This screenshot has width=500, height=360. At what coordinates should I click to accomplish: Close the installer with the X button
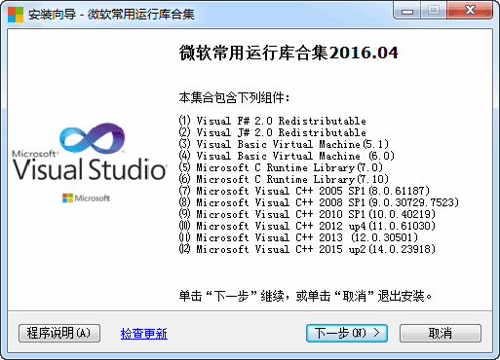coord(470,11)
